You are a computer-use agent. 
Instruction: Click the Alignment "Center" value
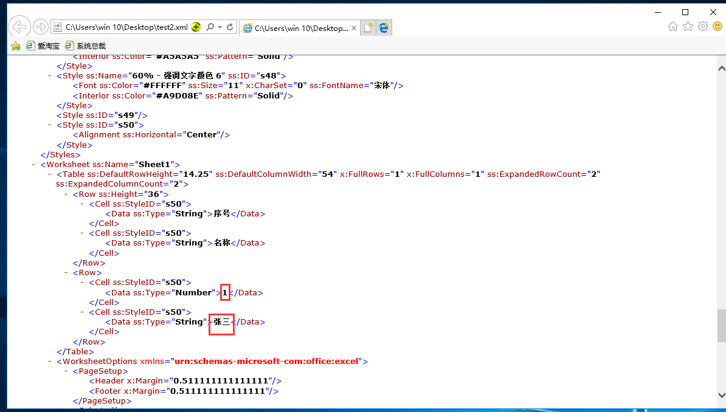201,135
